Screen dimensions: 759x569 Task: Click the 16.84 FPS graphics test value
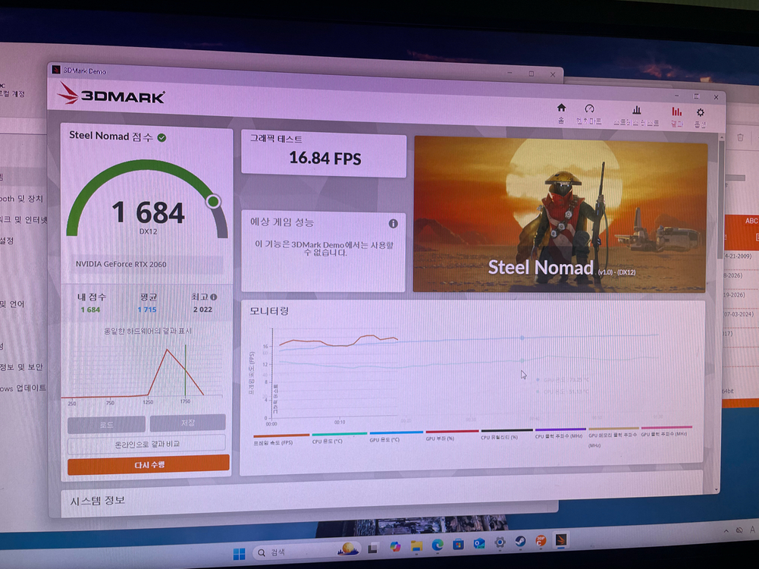pos(325,159)
